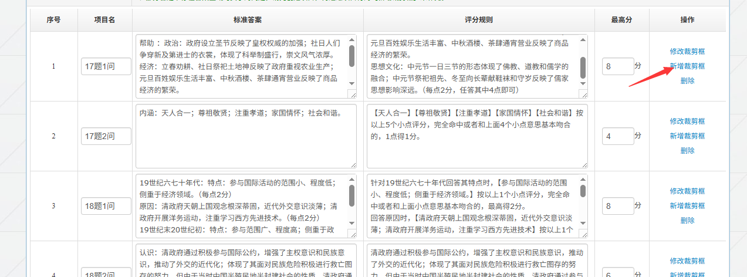Image resolution: width=747 pixels, height=277 pixels.
Task: Click scrollbar in row 1 standard answer box
Action: click(x=351, y=56)
